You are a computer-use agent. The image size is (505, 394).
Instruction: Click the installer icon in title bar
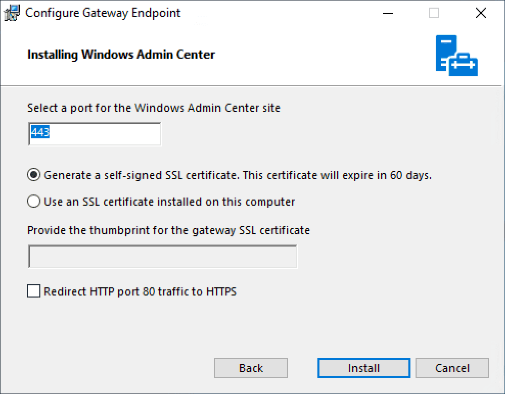(12, 13)
